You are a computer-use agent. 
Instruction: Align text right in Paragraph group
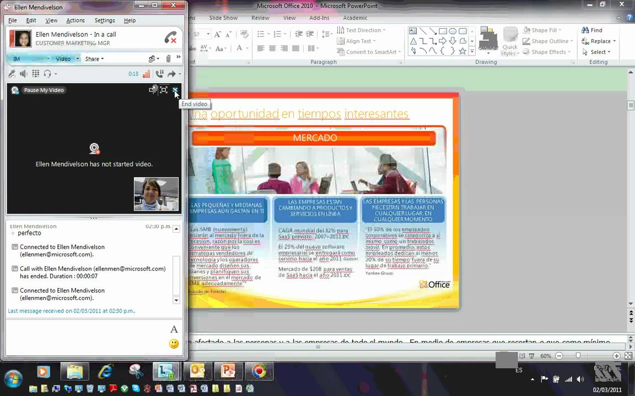pos(284,48)
